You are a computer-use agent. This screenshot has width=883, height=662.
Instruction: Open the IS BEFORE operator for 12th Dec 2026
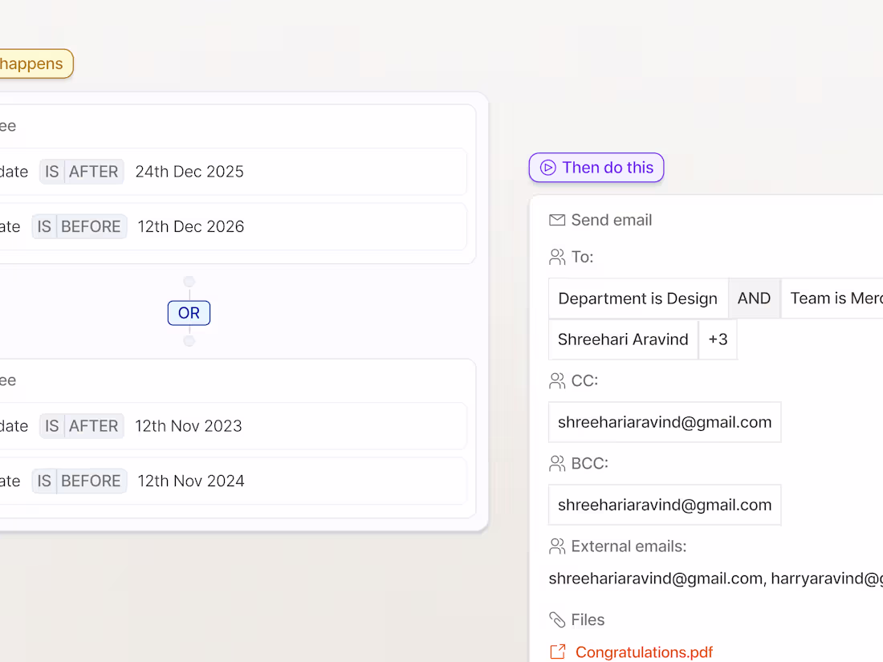click(79, 227)
